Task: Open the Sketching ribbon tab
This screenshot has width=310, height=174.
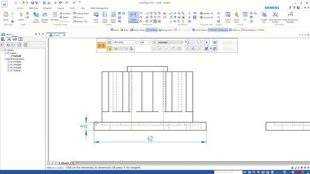Action: (x=33, y=8)
